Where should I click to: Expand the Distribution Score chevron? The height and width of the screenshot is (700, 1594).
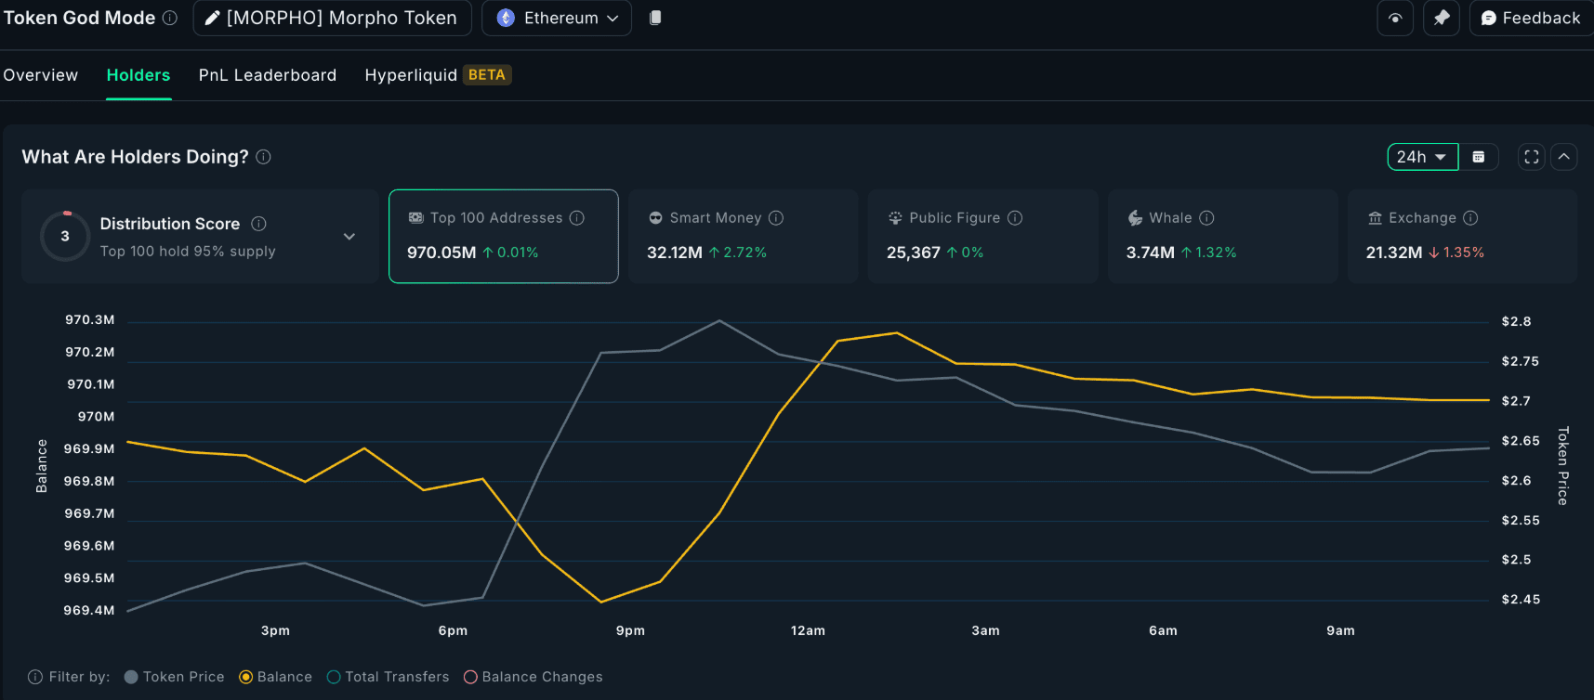(349, 237)
